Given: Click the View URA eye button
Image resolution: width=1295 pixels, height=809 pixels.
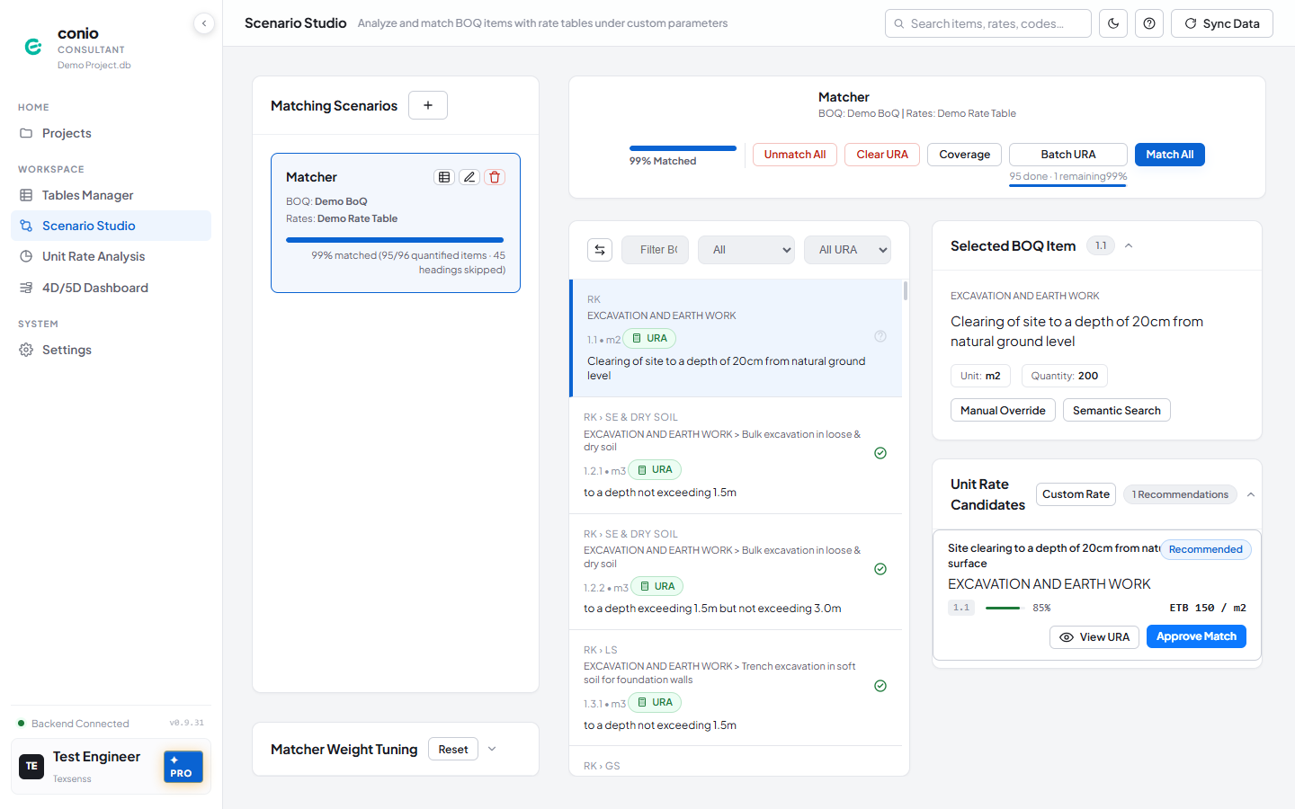Looking at the screenshot, I should [x=1094, y=636].
